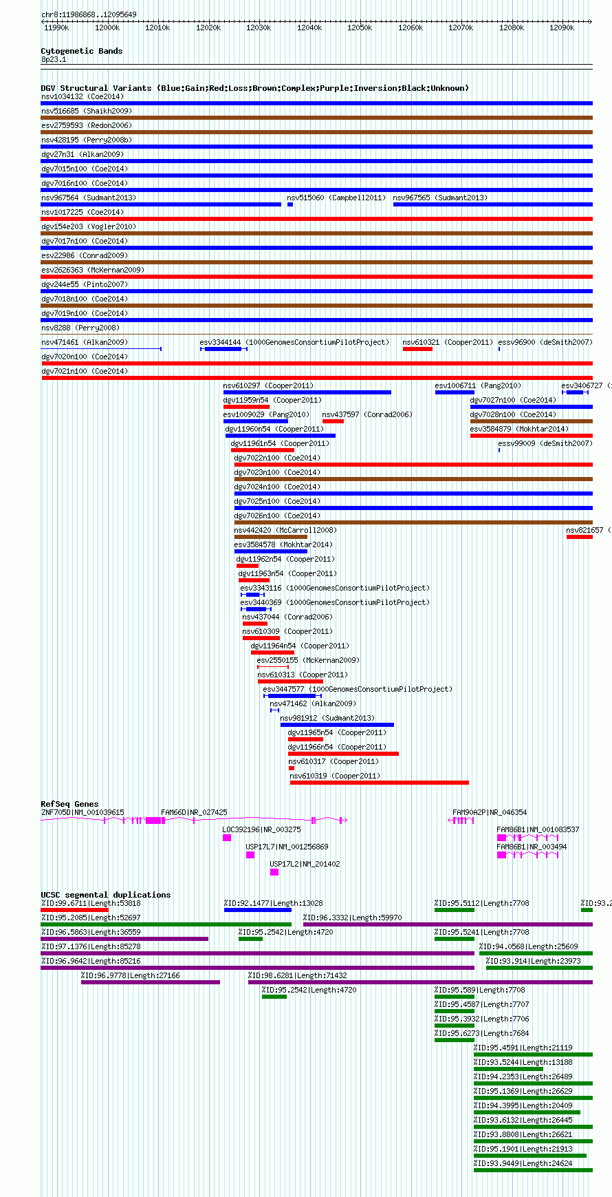The height and width of the screenshot is (1197, 612).
Task: Click the 12040k ruler position mark
Action: [x=309, y=28]
